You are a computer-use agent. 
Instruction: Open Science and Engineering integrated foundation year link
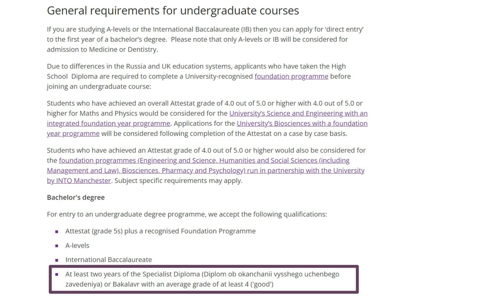(298, 113)
